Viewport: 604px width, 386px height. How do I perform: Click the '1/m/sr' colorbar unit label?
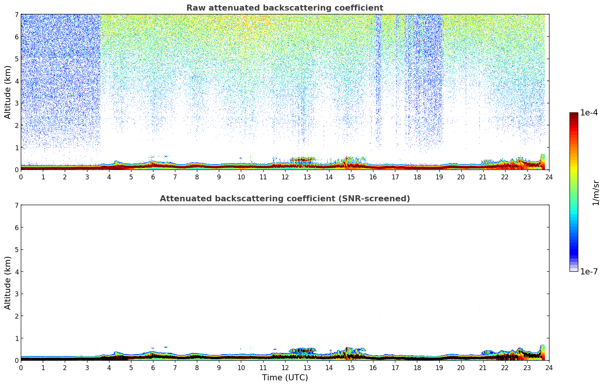[x=596, y=193]
